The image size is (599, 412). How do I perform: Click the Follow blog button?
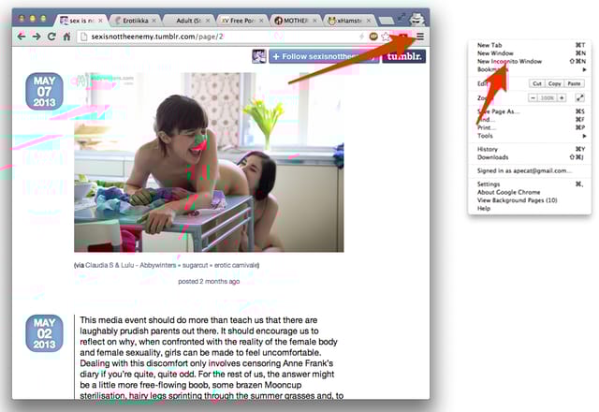coord(324,56)
